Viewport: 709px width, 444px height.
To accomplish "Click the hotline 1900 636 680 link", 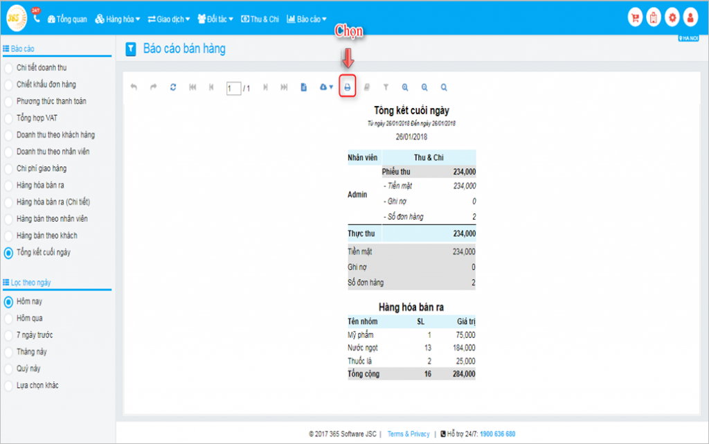I will coord(497,434).
